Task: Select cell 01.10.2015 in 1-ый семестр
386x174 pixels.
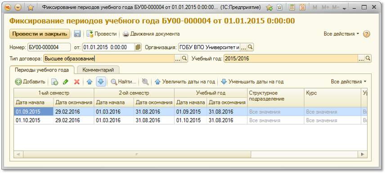Action: tap(33, 120)
